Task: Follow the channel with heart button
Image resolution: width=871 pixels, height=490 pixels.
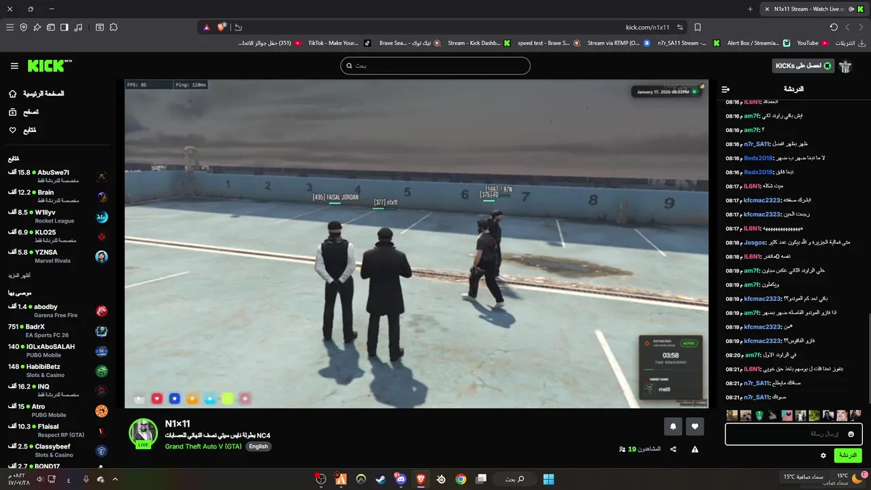Action: pos(695,427)
